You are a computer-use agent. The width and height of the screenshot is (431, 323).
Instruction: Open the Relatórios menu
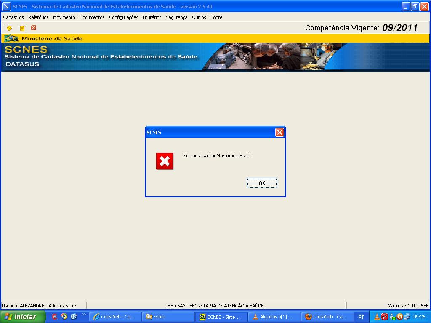38,17
